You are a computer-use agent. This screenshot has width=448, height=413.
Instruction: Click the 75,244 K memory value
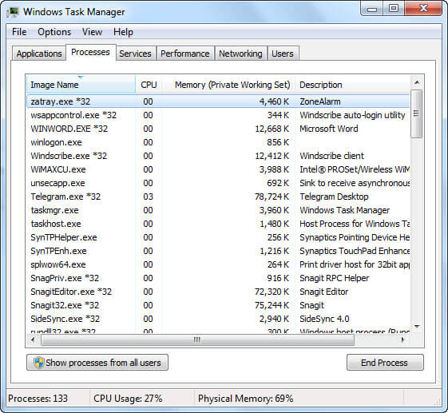tap(272, 305)
